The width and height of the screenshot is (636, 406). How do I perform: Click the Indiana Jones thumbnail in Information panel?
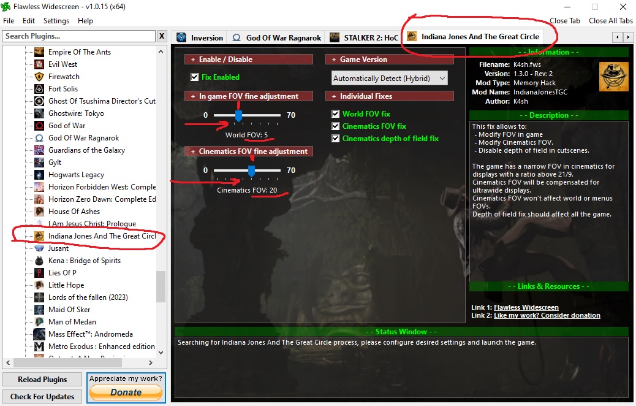614,77
